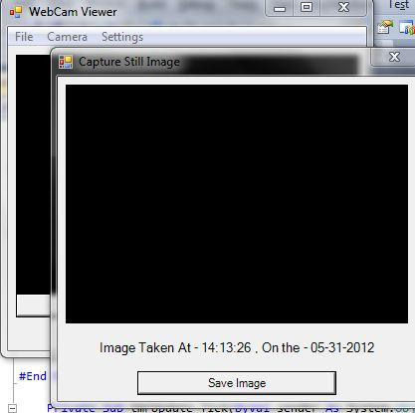Image resolution: width=415 pixels, height=413 pixels.
Task: Open the Test menu in Visual Studio
Action: (x=398, y=5)
